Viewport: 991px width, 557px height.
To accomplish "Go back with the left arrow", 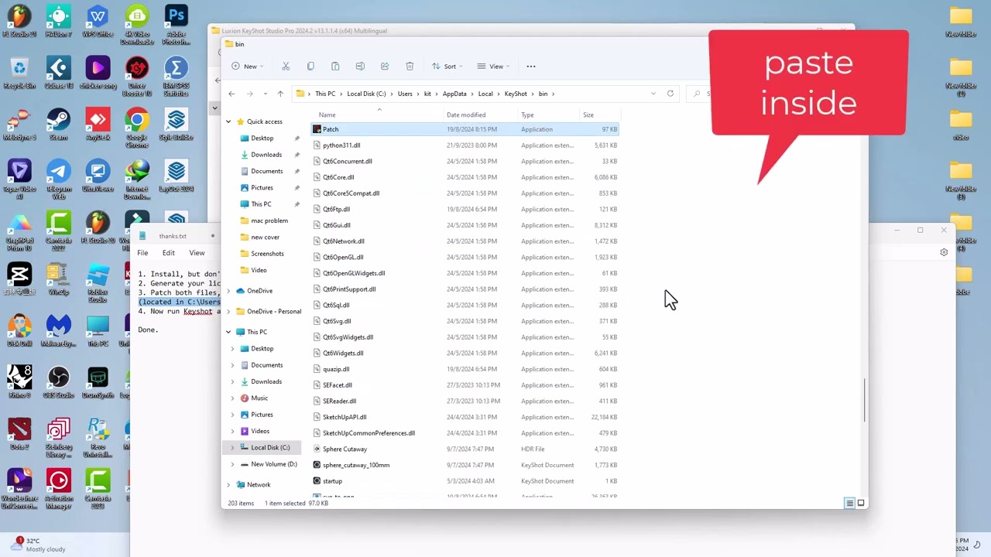I will tap(231, 94).
